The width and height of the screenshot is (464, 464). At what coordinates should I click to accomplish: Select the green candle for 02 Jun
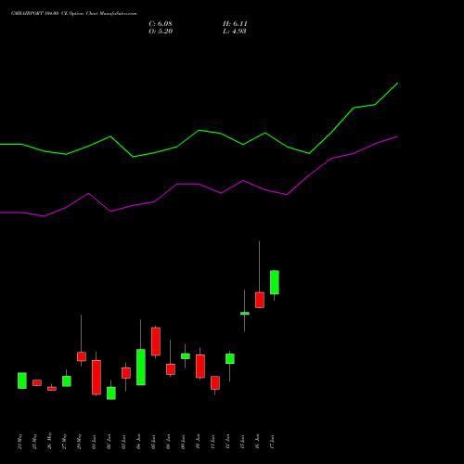(x=111, y=393)
